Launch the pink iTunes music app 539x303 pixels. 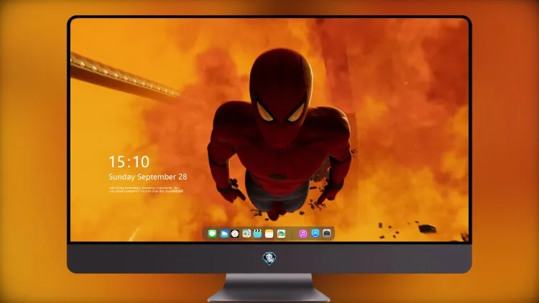click(303, 234)
